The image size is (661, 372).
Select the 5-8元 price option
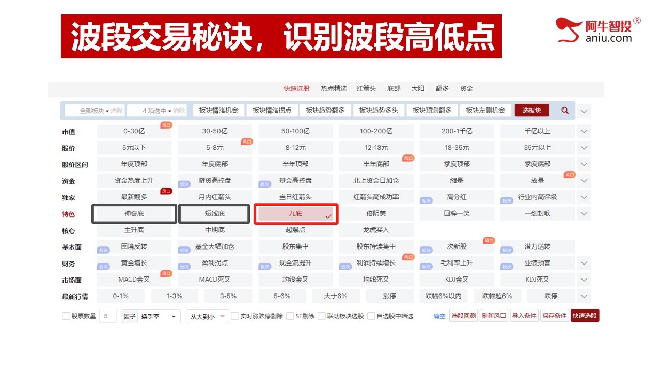(x=215, y=148)
